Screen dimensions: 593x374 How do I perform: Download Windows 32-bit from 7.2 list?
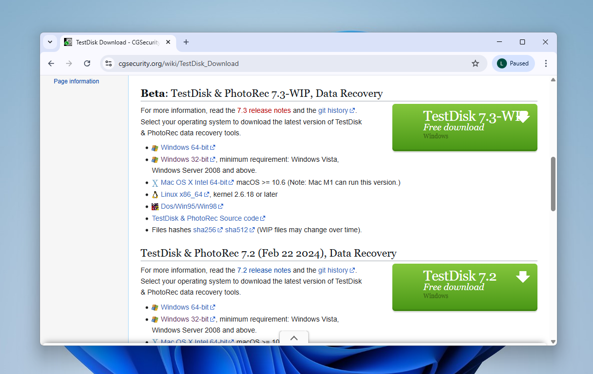(188, 319)
